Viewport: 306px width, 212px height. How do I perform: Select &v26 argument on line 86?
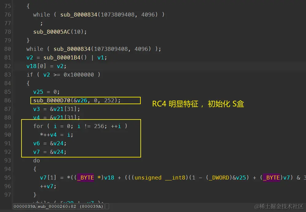pyautogui.click(x=80, y=100)
